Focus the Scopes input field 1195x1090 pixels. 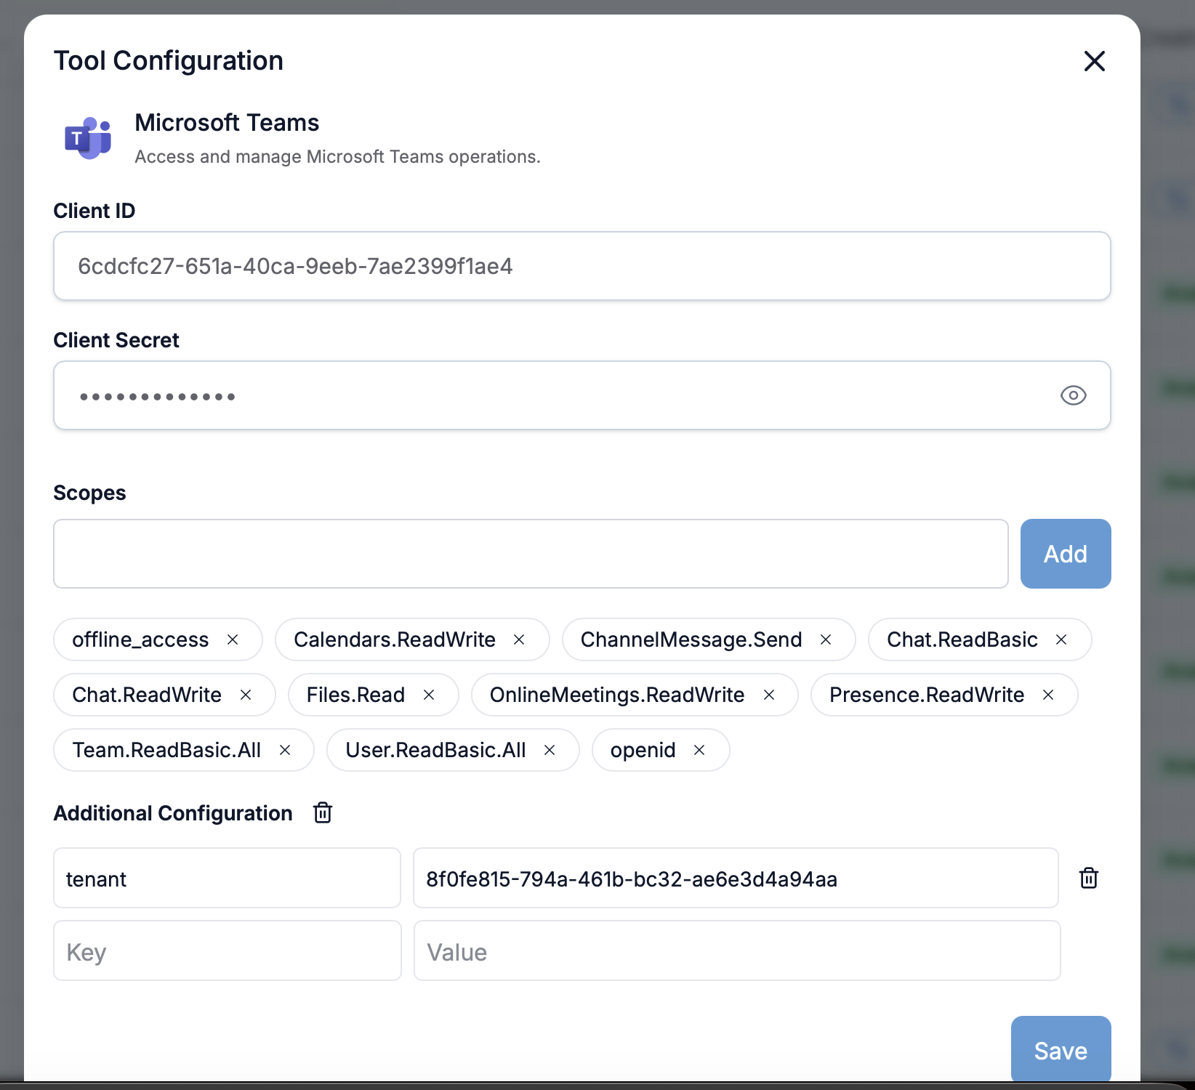coord(531,554)
